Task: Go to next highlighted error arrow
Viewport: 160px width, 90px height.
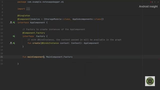Action: coord(158,2)
